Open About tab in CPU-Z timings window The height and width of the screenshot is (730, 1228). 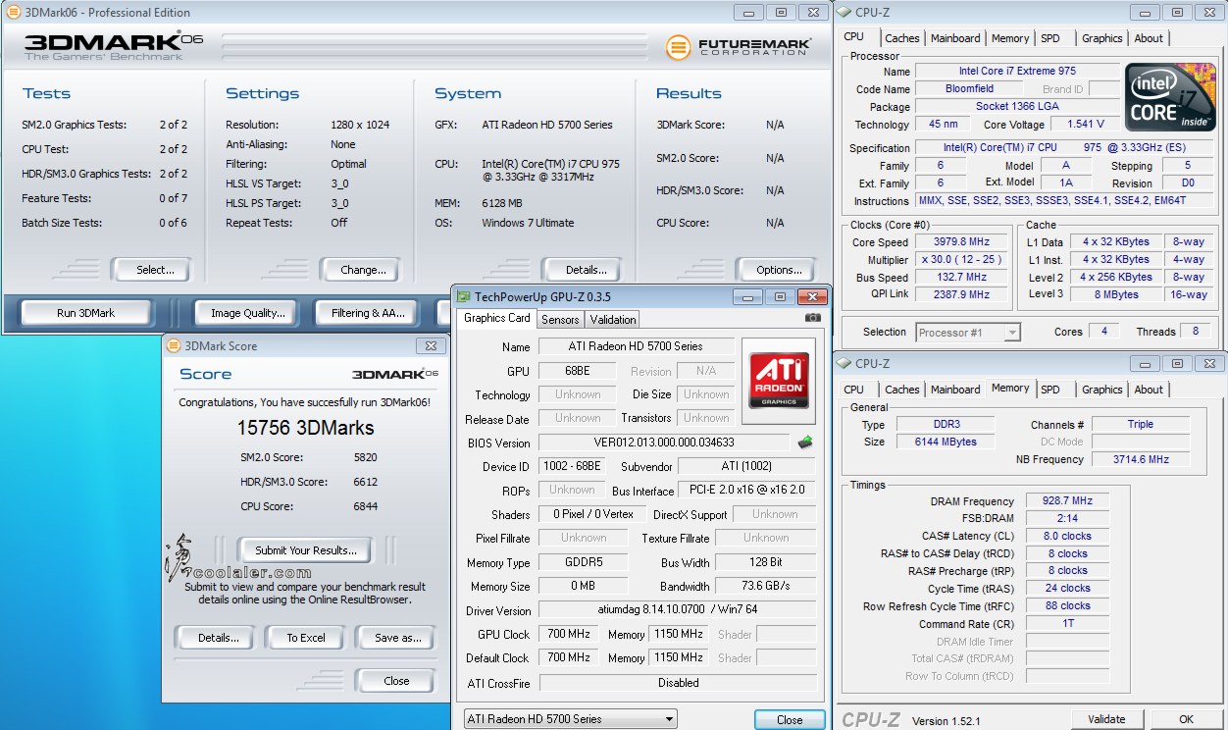point(1149,390)
